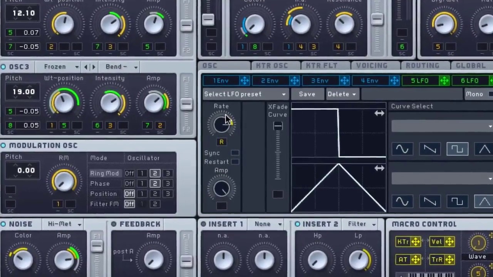Screen dimensions: 493x277
Task: Toggle Noise section power indicator
Action: [x=3, y=224]
